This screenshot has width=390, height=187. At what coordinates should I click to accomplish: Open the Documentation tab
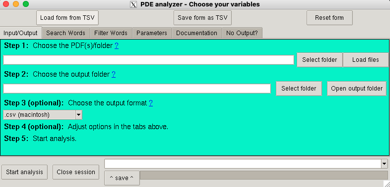(197, 33)
